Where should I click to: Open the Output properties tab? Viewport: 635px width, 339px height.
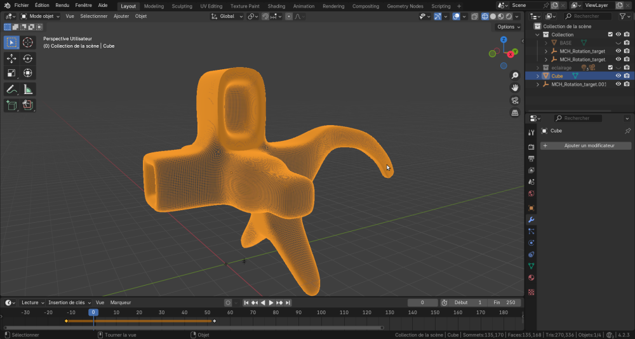531,158
